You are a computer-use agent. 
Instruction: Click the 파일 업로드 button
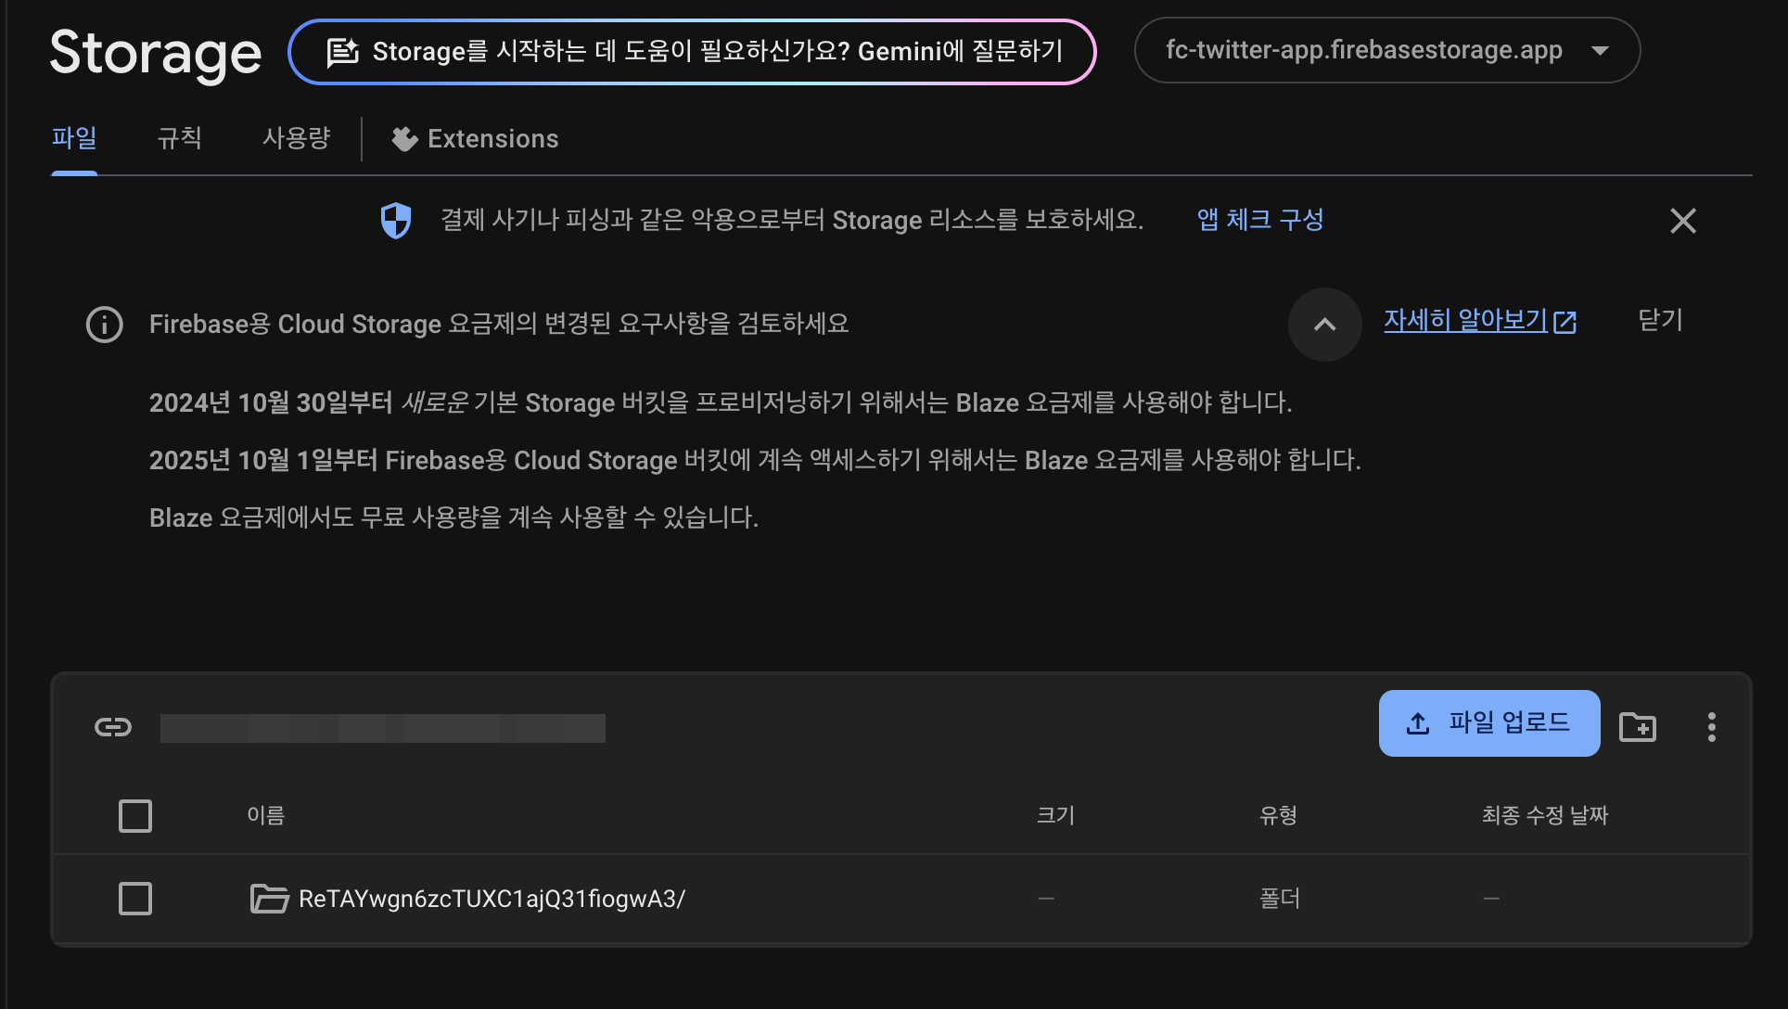click(x=1488, y=723)
